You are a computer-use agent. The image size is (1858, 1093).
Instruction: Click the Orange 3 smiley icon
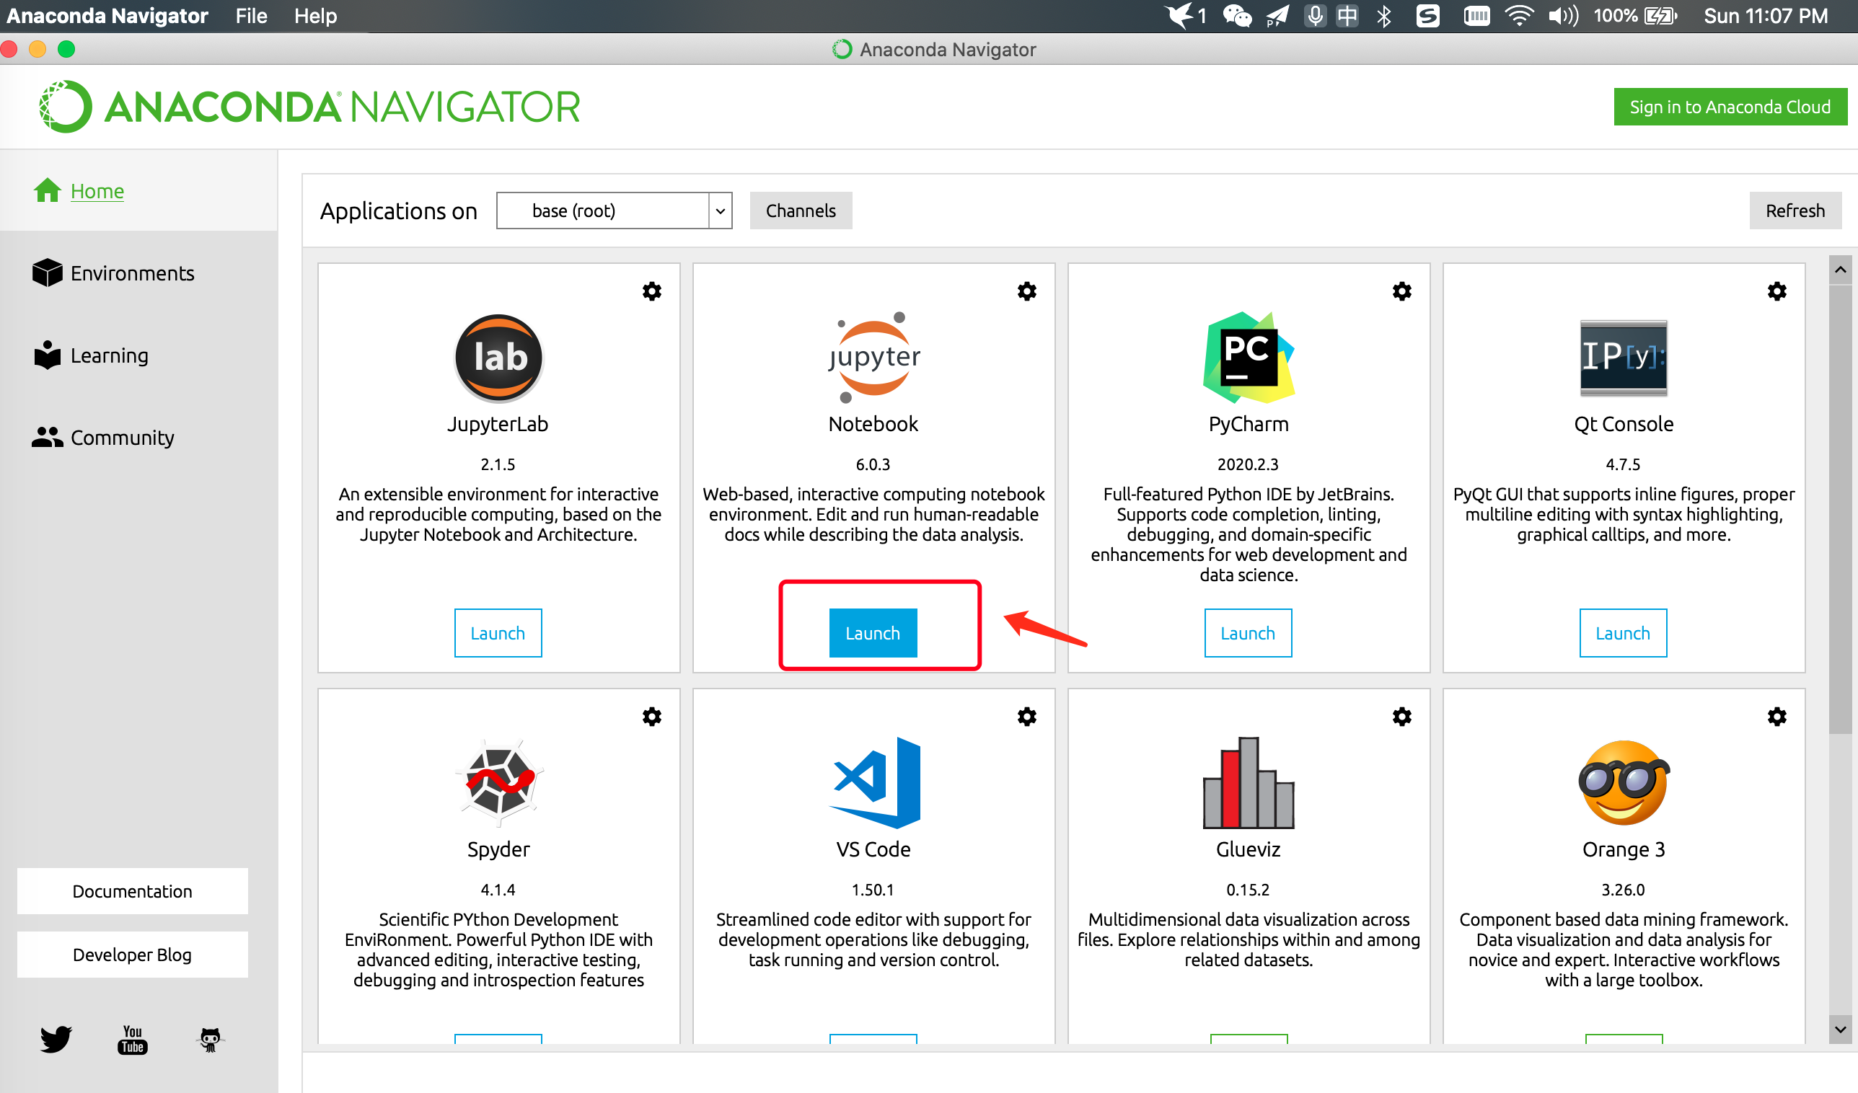(x=1623, y=784)
